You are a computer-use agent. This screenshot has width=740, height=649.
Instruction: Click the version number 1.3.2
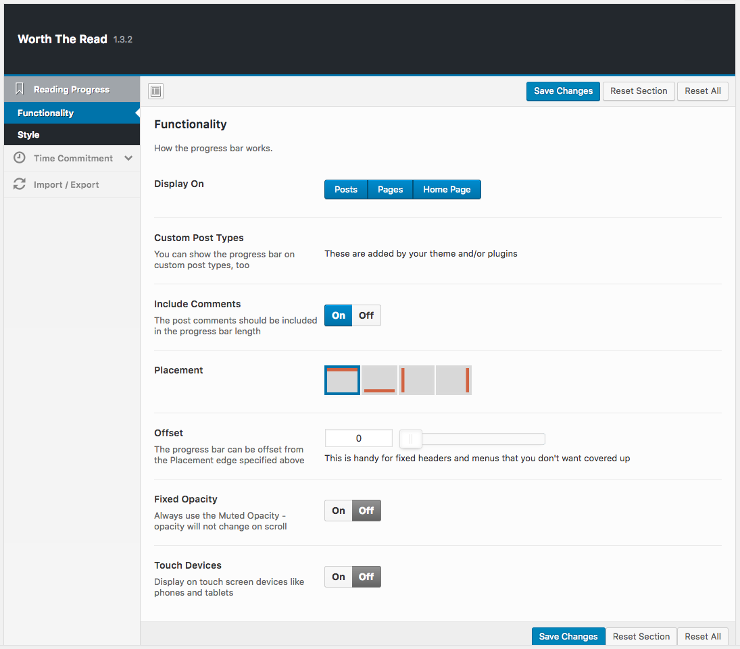click(123, 40)
